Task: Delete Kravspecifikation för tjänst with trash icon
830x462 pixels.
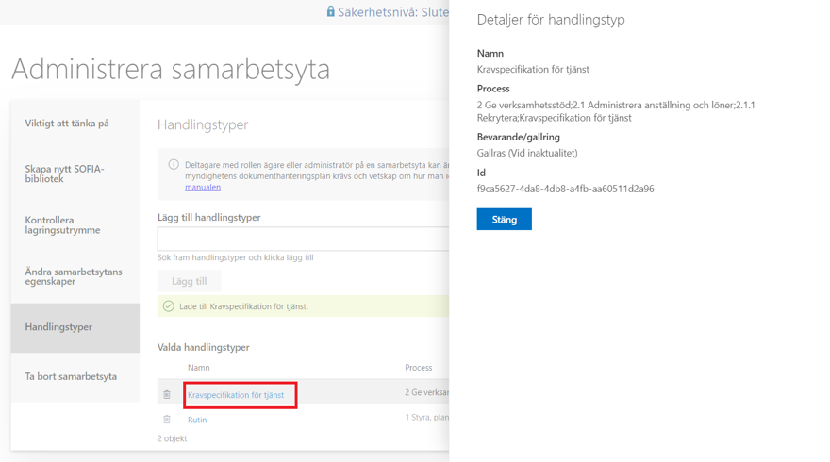Action: [167, 395]
